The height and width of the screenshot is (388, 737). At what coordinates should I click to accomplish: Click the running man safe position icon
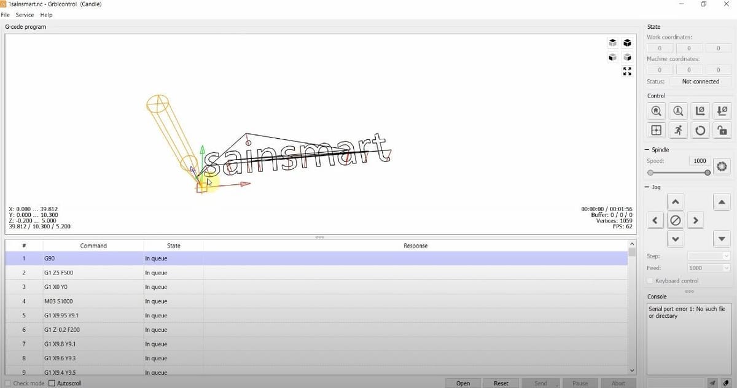(678, 130)
